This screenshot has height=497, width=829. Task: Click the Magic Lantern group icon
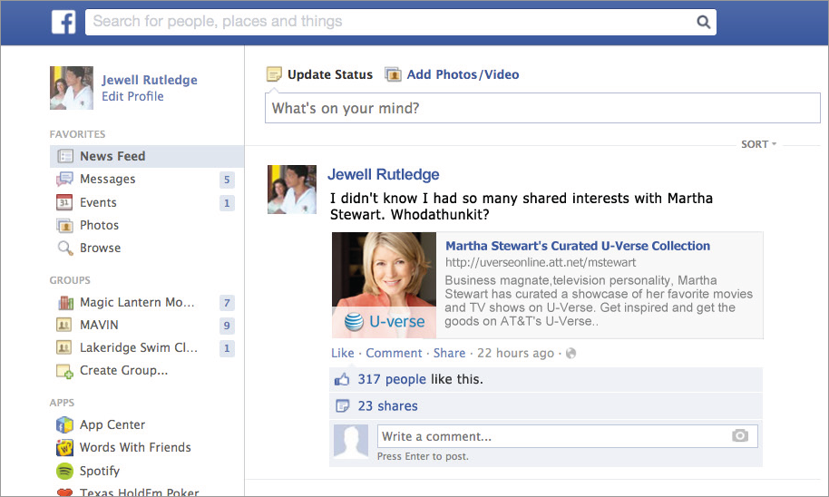point(65,303)
